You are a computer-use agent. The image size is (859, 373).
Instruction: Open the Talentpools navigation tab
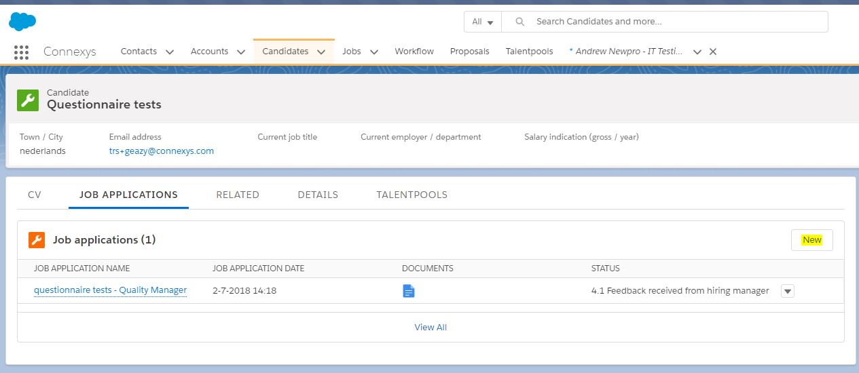[x=530, y=52]
